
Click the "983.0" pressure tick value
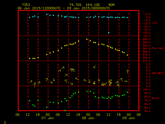click(x=146, y=42)
